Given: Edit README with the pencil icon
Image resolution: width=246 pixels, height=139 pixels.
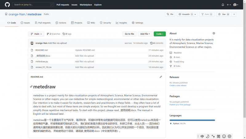Looking at the screenshot, I should (x=161, y=77).
